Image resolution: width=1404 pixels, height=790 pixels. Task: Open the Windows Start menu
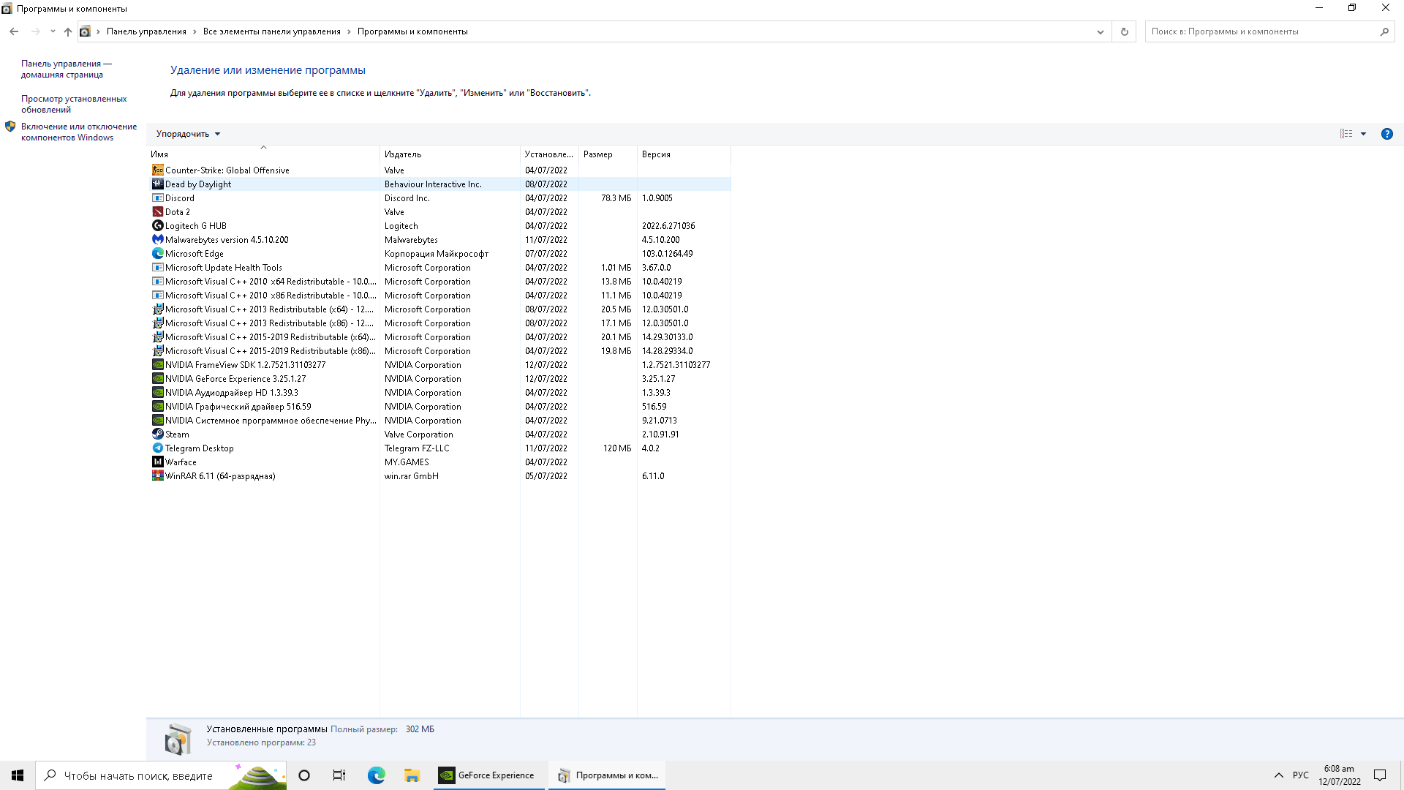pos(18,775)
